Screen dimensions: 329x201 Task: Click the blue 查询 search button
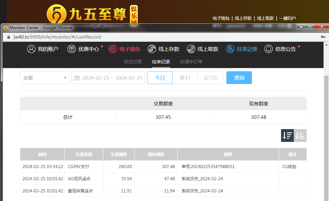point(239,78)
